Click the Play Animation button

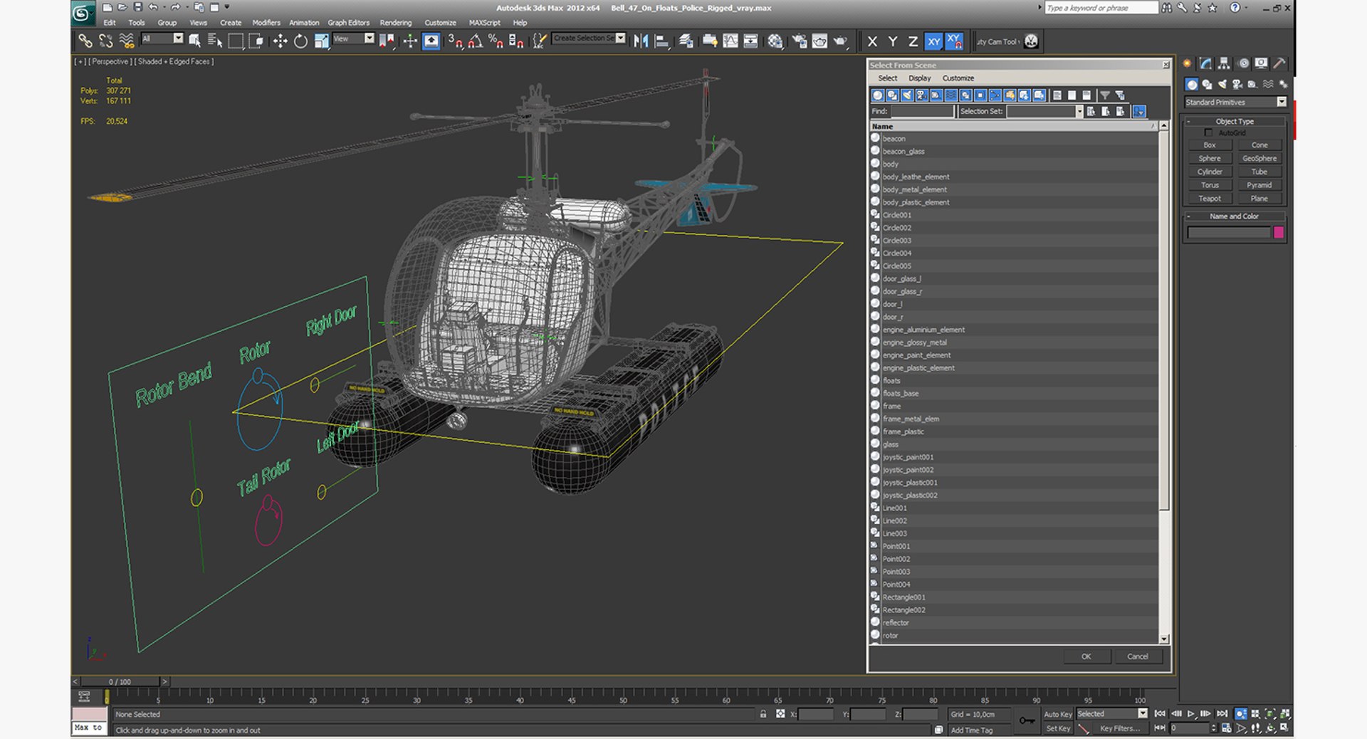1191,713
